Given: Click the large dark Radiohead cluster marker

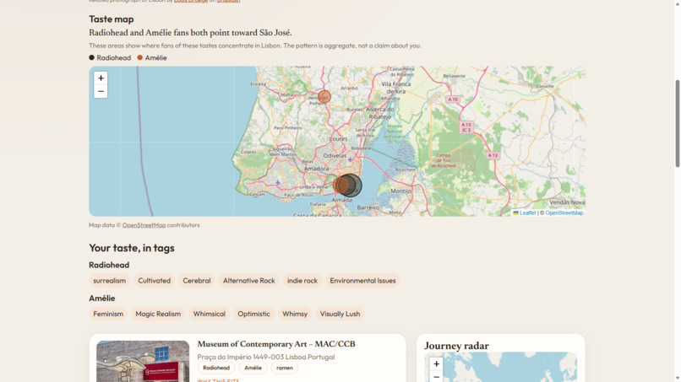Looking at the screenshot, I should click(350, 186).
